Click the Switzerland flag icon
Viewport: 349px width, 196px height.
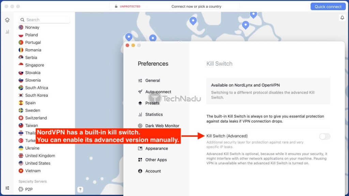(21, 118)
